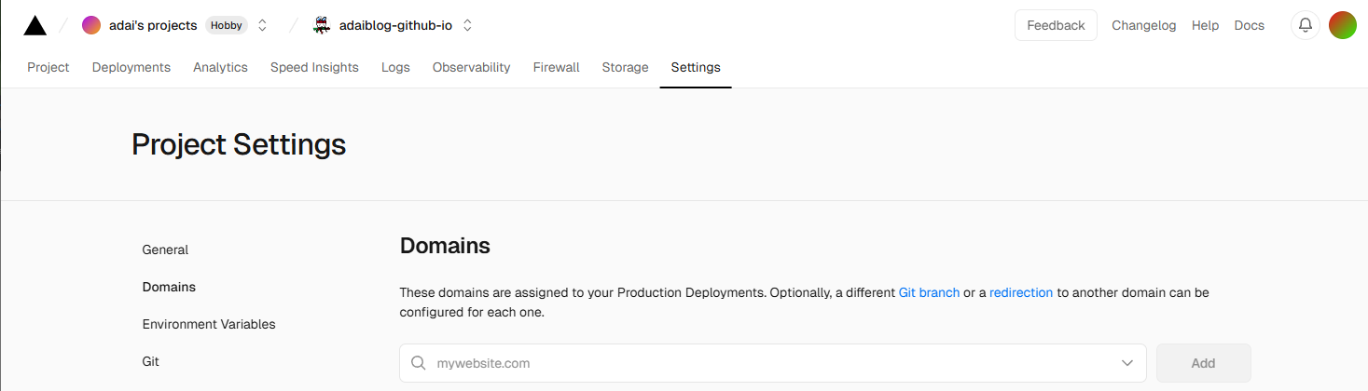Open Changelog in the header

point(1143,25)
